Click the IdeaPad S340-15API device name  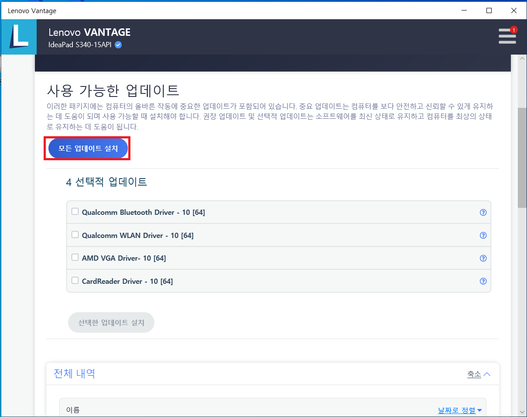point(80,45)
